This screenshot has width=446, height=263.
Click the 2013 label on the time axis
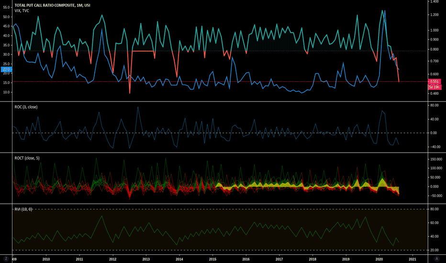click(x=146, y=259)
